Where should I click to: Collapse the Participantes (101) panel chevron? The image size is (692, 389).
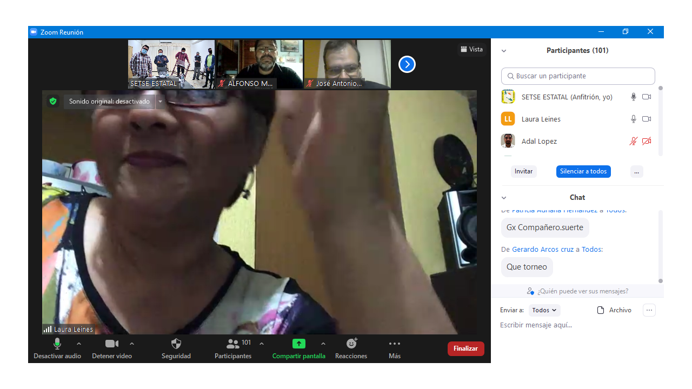[504, 51]
